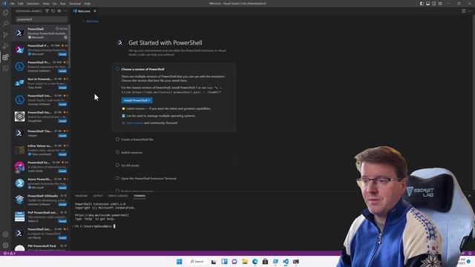Click errors and warnings status bar indicator
Viewport: 475px width, 267px height.
point(9,253)
